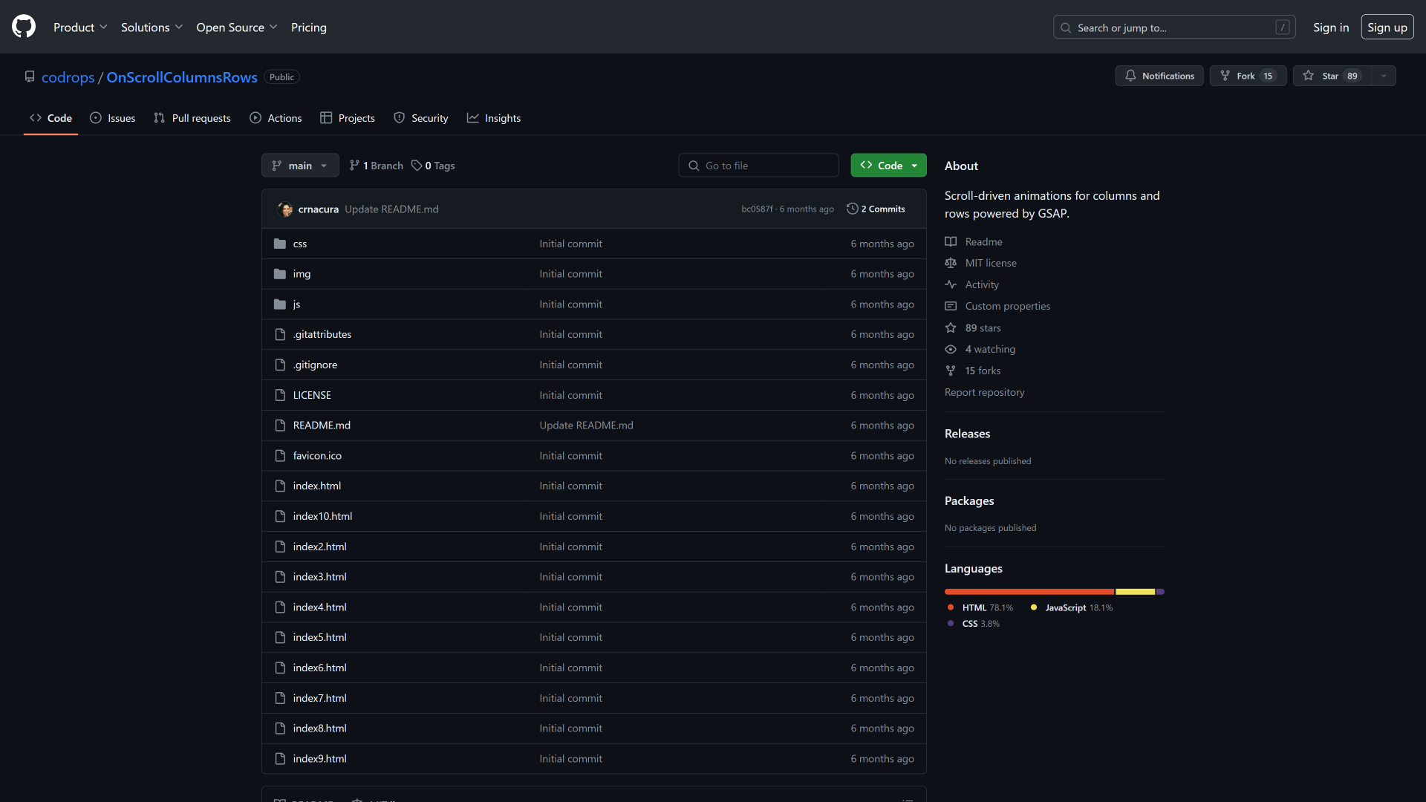Click the Activity pulse icon
The height and width of the screenshot is (802, 1426).
tap(951, 284)
